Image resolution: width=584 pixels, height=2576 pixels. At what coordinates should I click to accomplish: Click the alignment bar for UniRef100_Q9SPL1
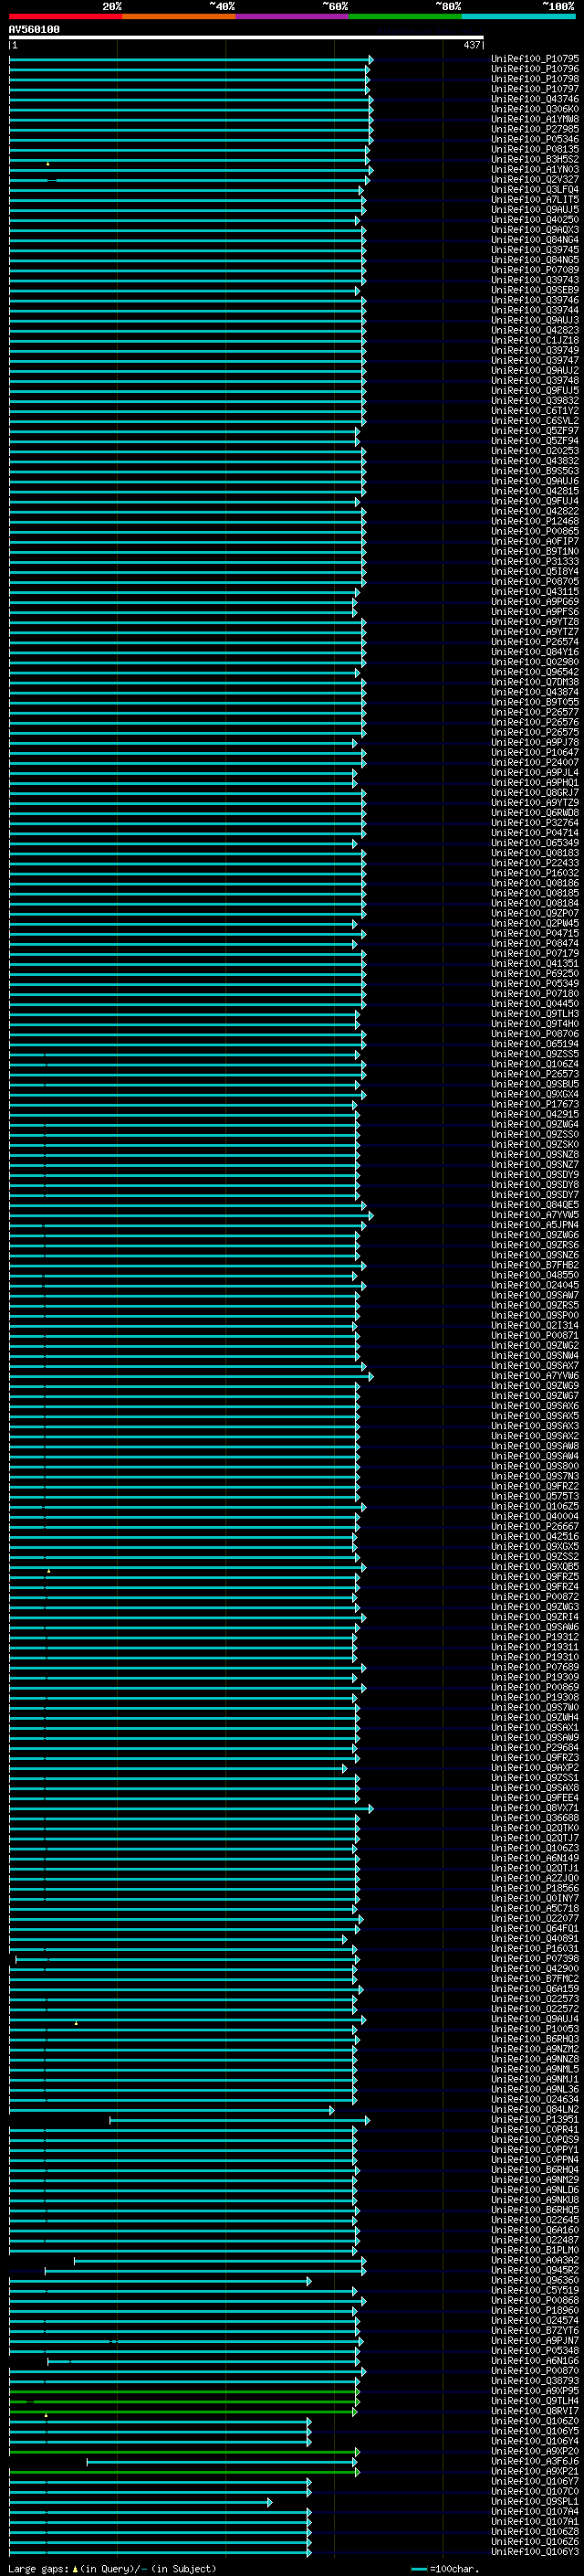[141, 2502]
